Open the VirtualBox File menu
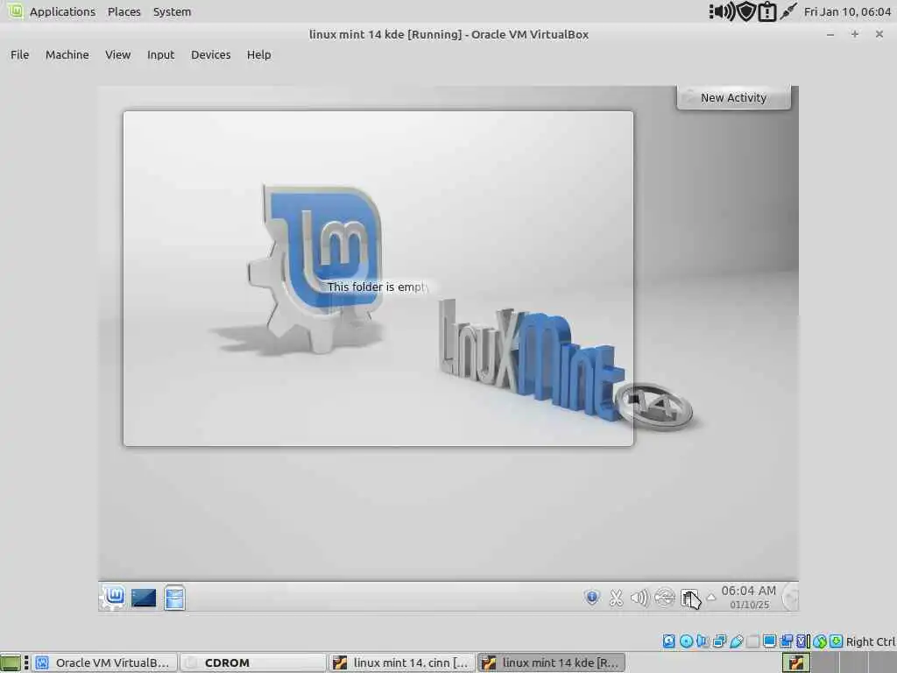This screenshot has width=897, height=673. 19,55
